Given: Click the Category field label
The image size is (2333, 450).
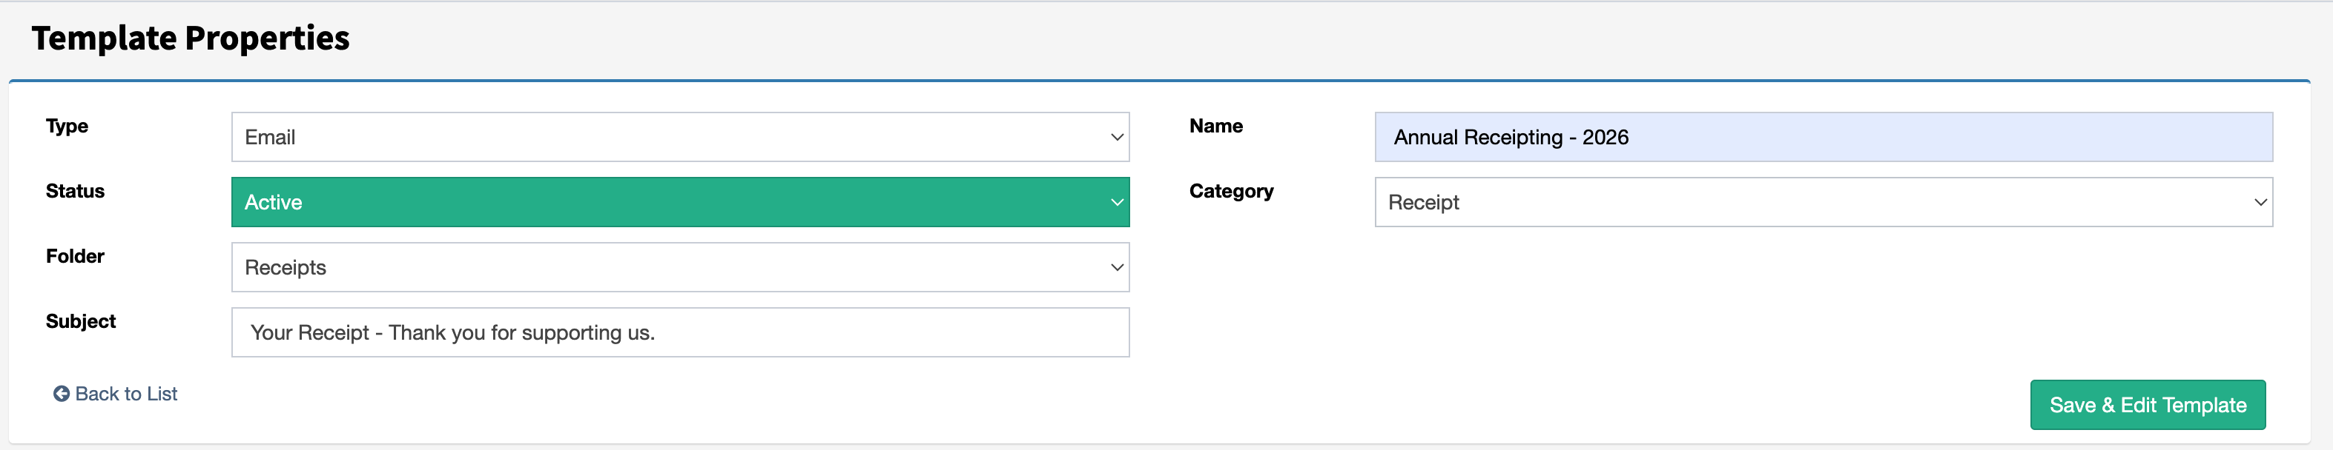Looking at the screenshot, I should tap(1231, 192).
